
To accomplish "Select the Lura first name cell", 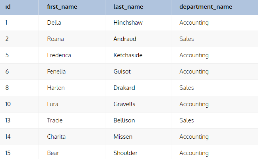I will tap(52, 104).
